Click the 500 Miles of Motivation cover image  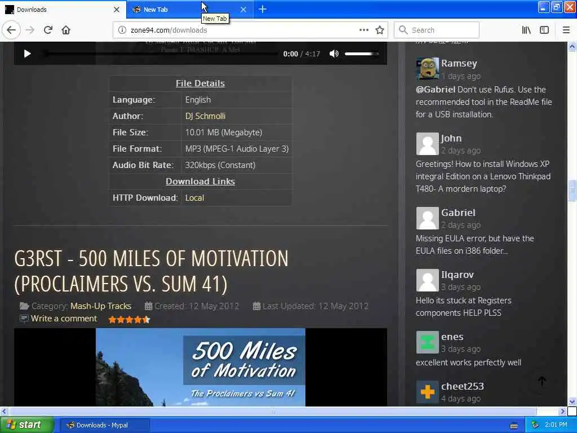tap(201, 367)
